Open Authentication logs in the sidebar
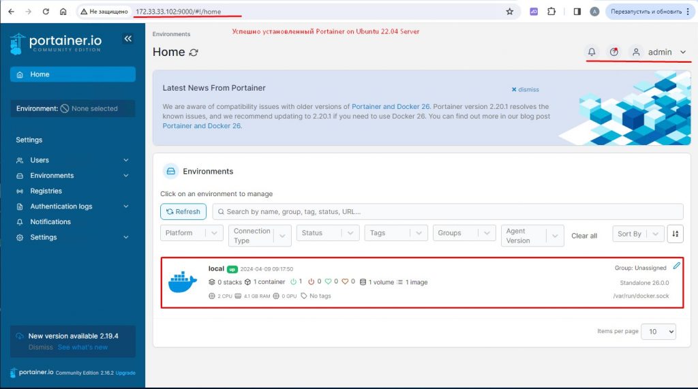698x389 pixels. pyautogui.click(x=61, y=206)
